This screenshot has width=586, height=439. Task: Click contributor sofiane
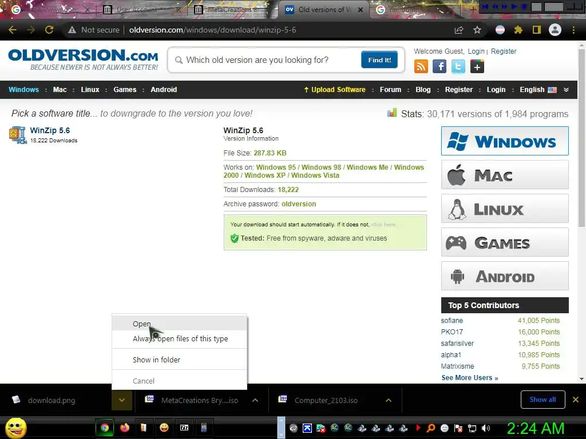coord(452,320)
